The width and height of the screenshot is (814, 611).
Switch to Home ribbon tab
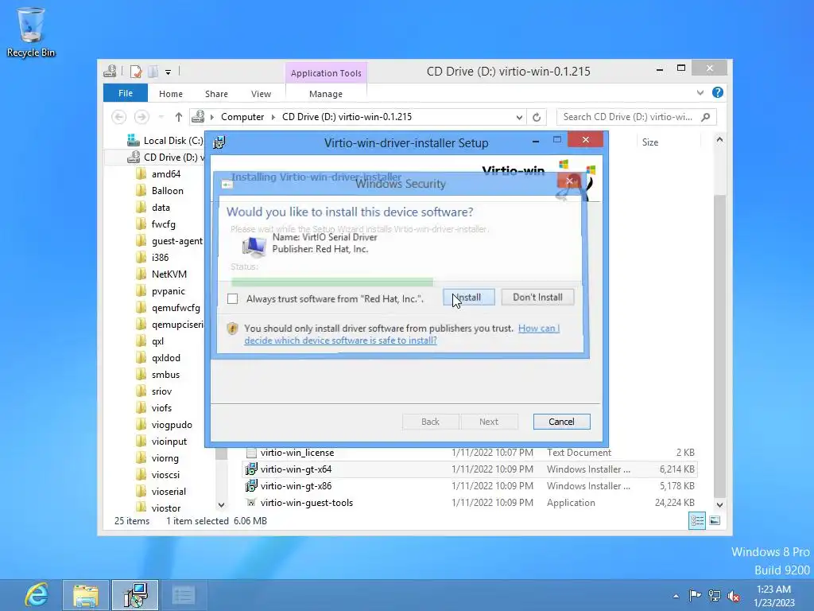[171, 94]
